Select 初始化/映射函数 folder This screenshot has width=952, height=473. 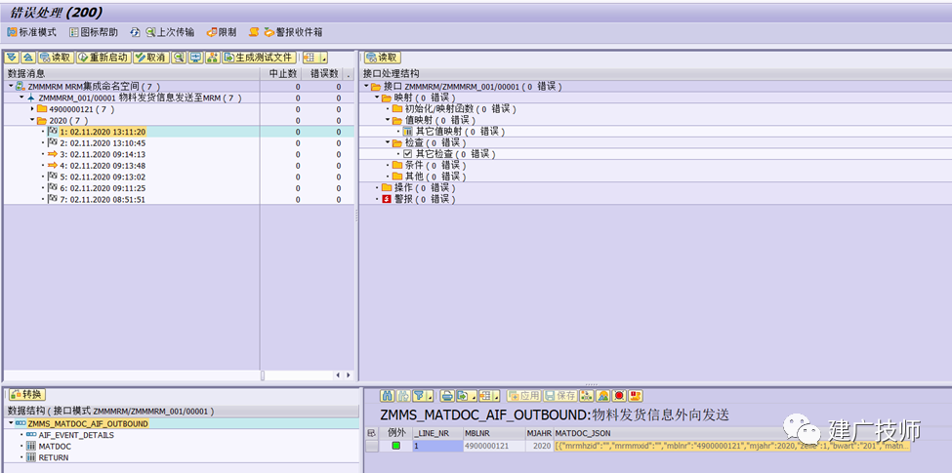click(x=453, y=109)
